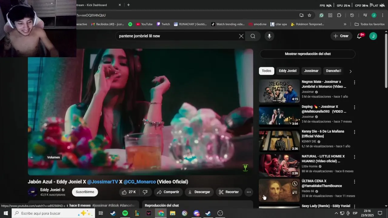
Task: Click the Suscribirme button
Action: click(85, 192)
